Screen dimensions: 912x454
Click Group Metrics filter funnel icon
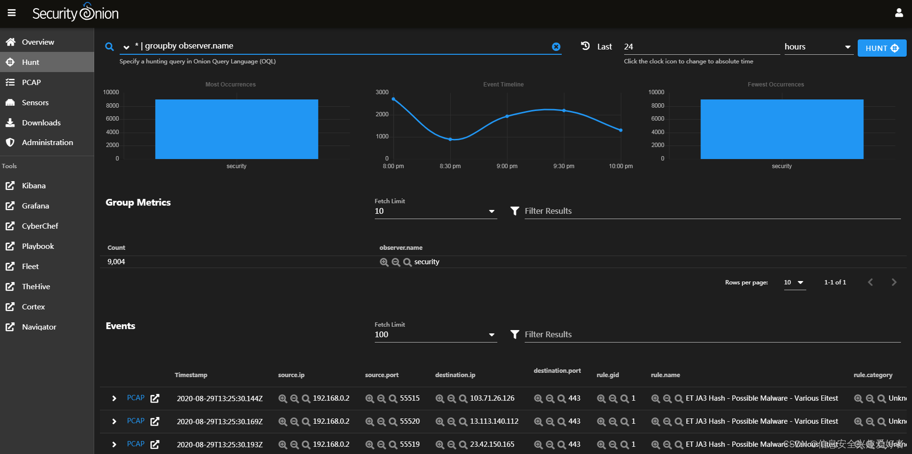pos(515,211)
